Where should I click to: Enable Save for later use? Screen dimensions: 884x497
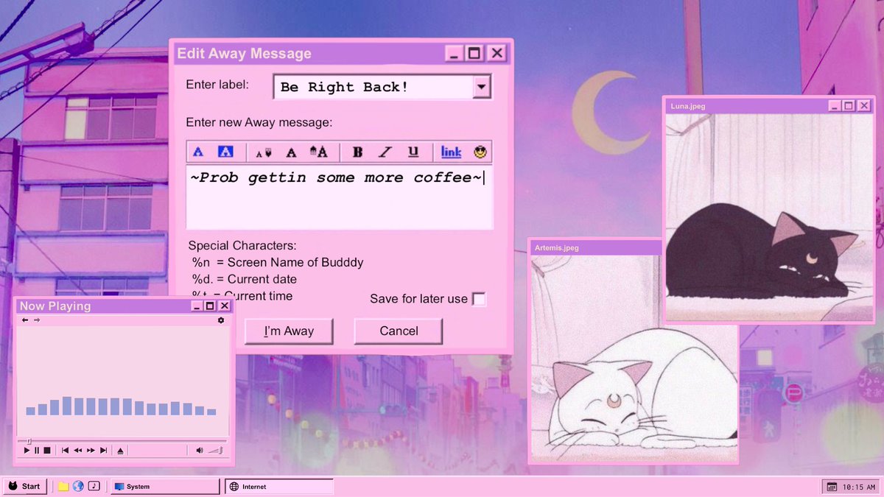480,299
